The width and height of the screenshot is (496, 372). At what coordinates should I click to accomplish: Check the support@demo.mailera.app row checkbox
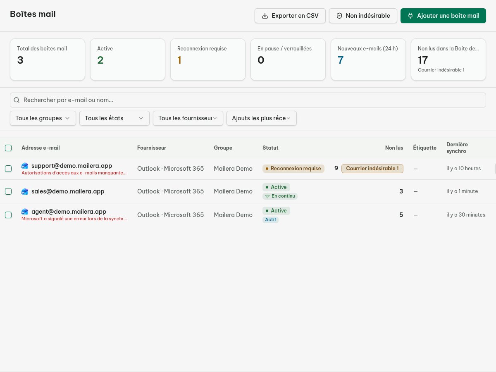click(x=8, y=169)
